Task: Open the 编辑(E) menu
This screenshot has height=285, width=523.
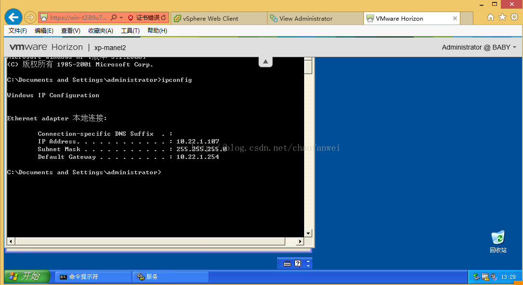Action: tap(44, 31)
